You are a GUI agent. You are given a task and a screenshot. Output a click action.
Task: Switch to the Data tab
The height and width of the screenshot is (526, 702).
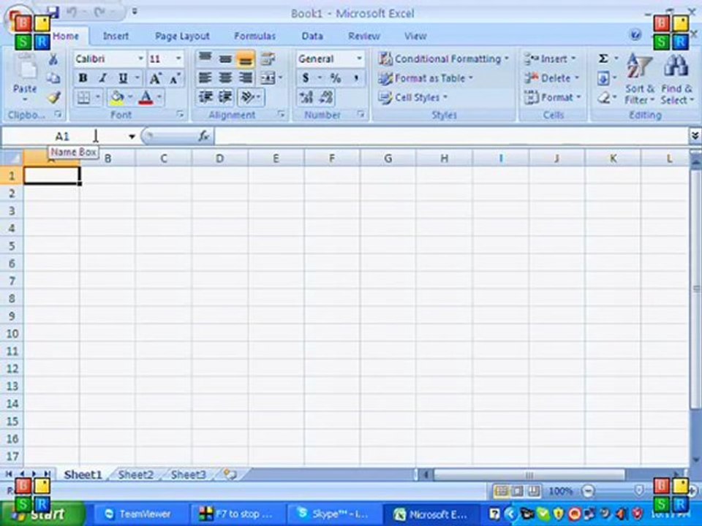[x=312, y=37]
